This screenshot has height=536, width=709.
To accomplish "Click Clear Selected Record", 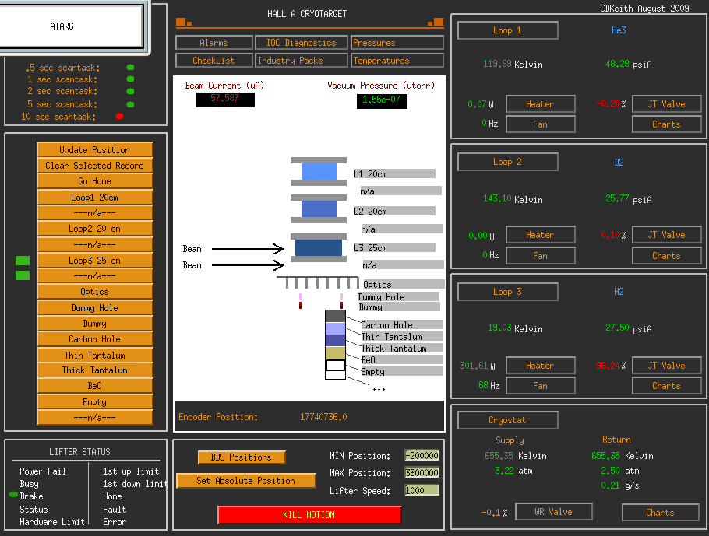I will click(95, 166).
